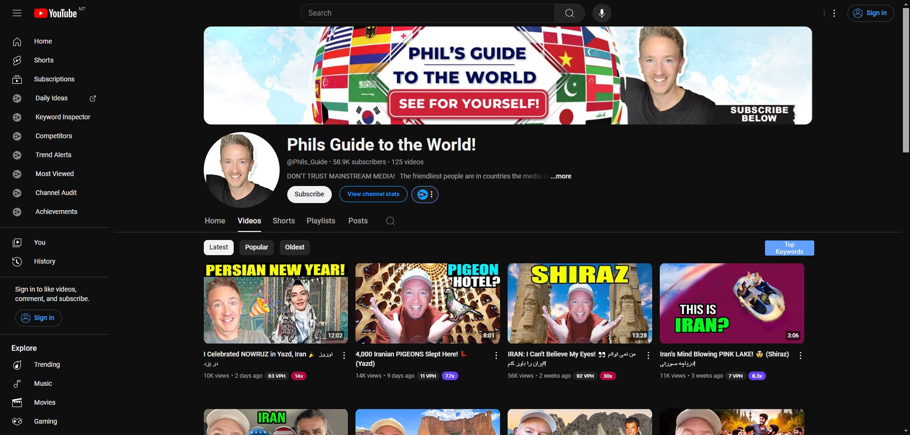This screenshot has width=910, height=435.
Task: Open Home from the sidebar
Action: [54, 41]
